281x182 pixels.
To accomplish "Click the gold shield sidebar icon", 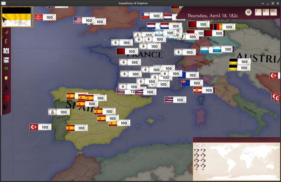I will coord(6,78).
